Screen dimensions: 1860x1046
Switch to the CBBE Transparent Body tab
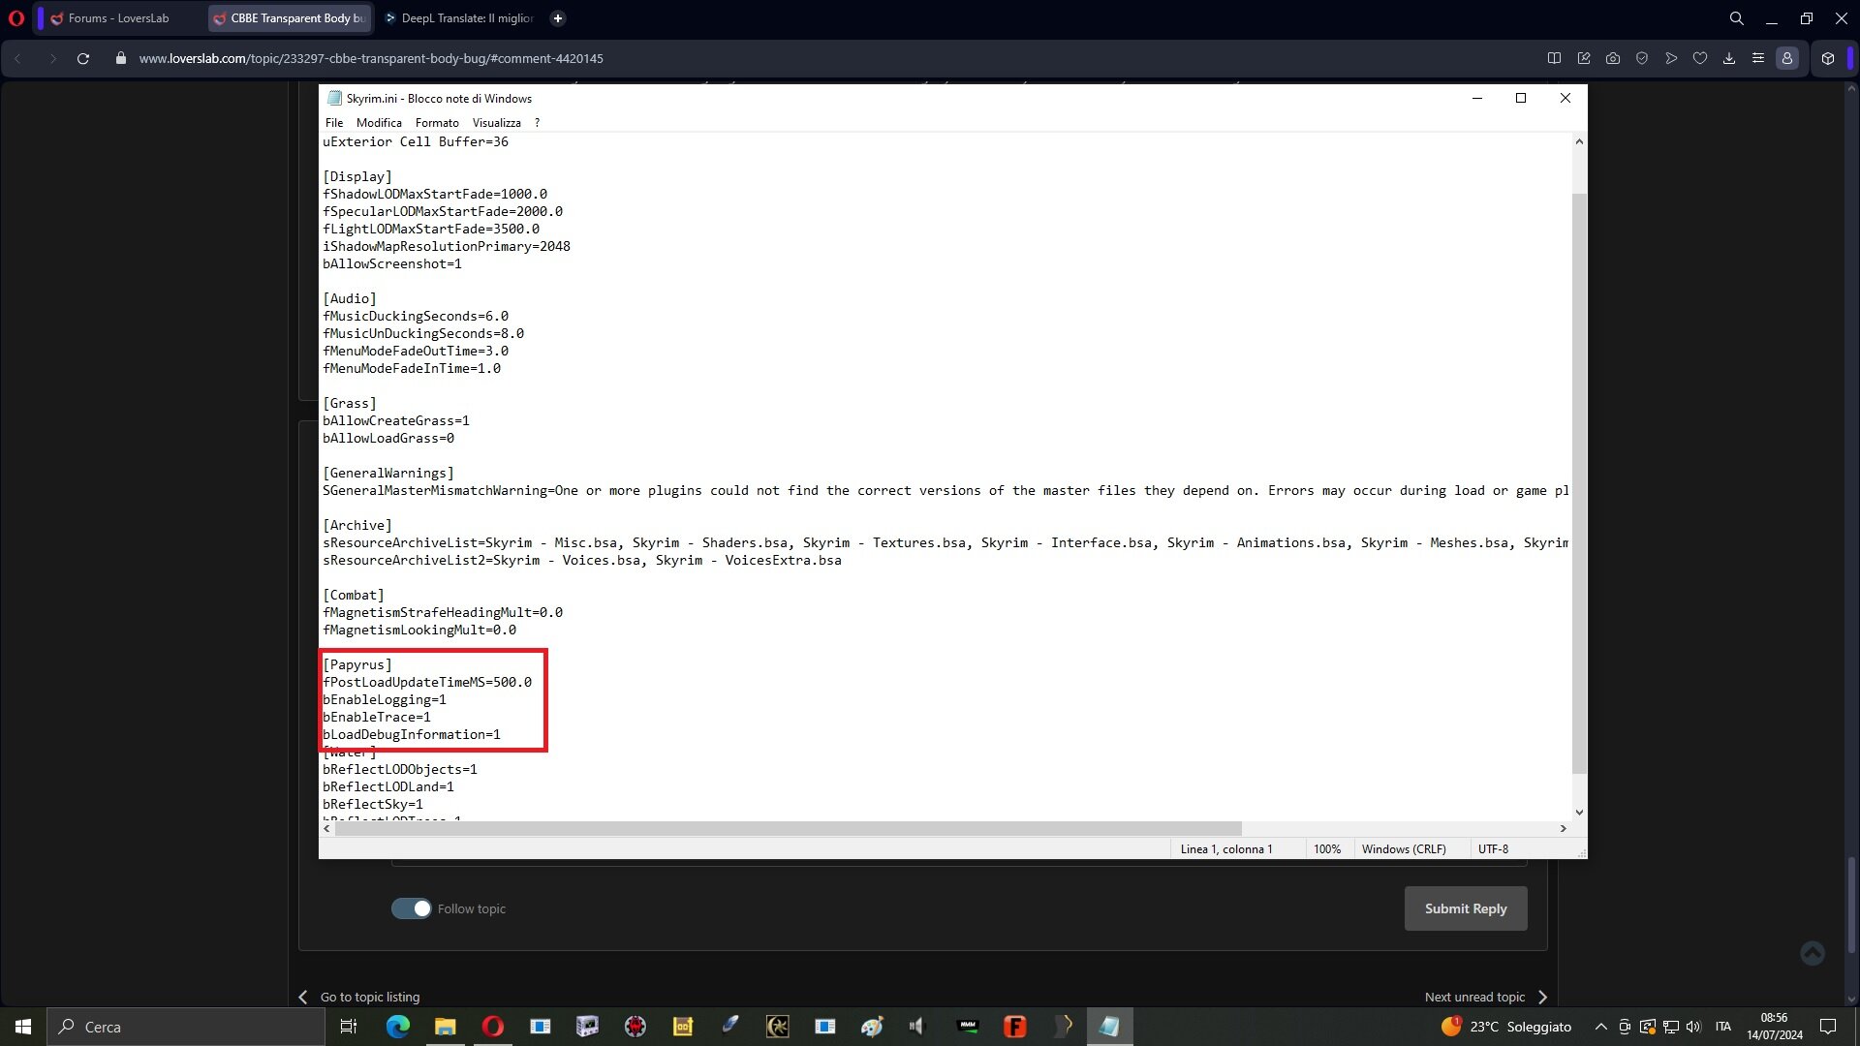(x=289, y=18)
